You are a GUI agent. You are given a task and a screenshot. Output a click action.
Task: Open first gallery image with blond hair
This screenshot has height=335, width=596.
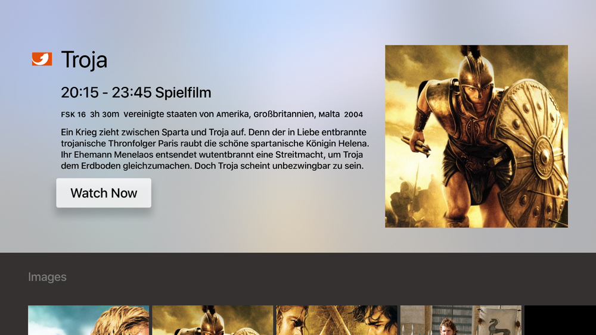(89, 320)
